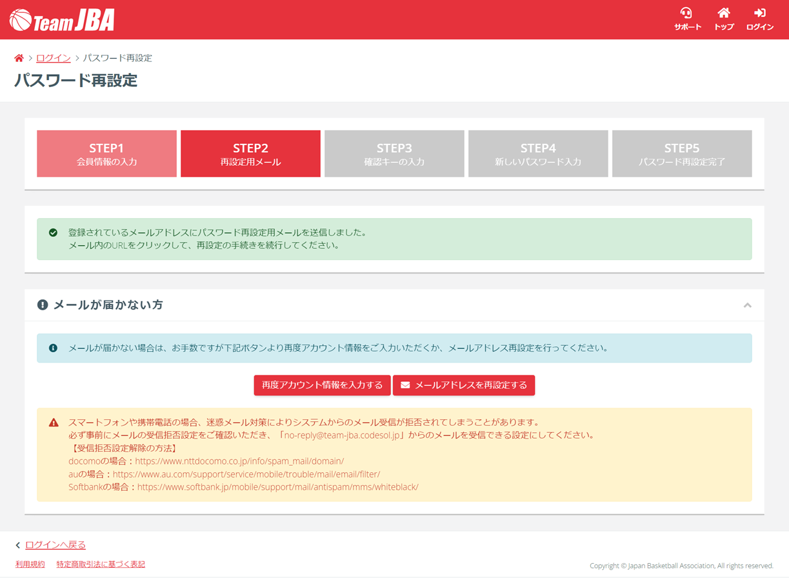Select the STEP4 新しいパスワード入力 step
The width and height of the screenshot is (789, 578).
[538, 154]
